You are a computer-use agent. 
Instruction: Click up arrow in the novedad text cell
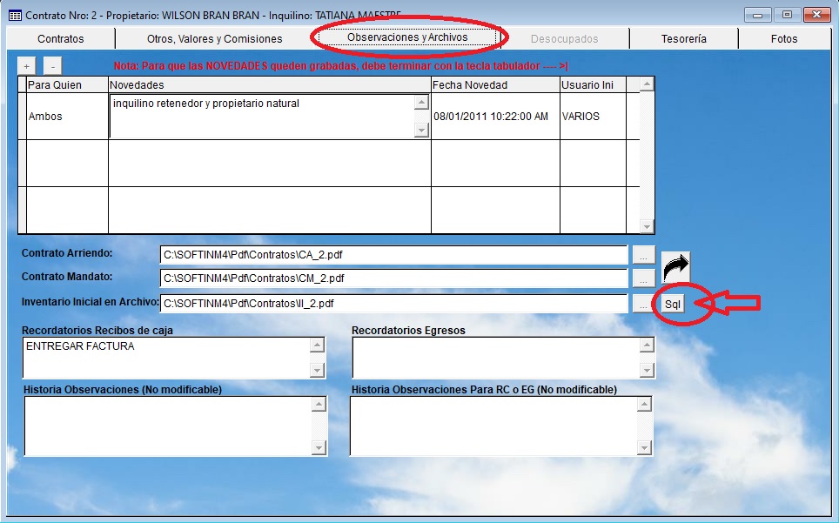pyautogui.click(x=421, y=102)
